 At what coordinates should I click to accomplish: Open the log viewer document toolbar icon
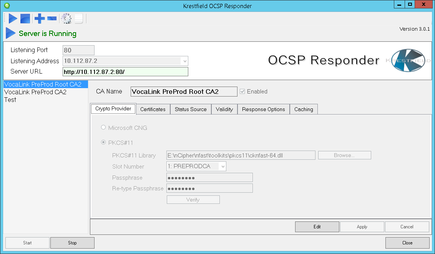(x=78, y=18)
